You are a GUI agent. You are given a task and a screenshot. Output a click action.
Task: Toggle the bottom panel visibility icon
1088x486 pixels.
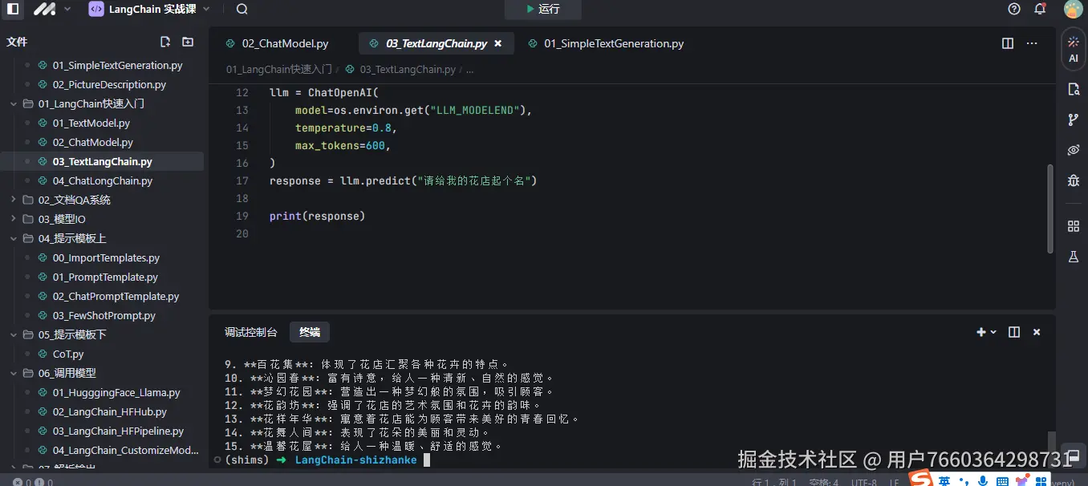pyautogui.click(x=1013, y=331)
